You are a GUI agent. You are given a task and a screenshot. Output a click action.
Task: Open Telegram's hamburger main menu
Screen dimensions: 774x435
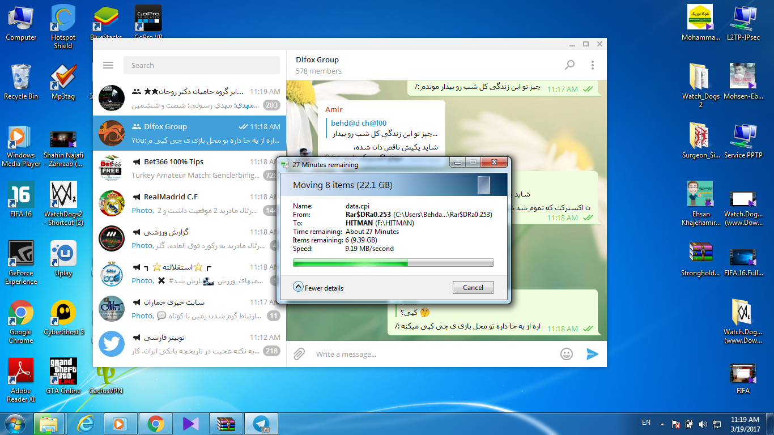coord(108,65)
